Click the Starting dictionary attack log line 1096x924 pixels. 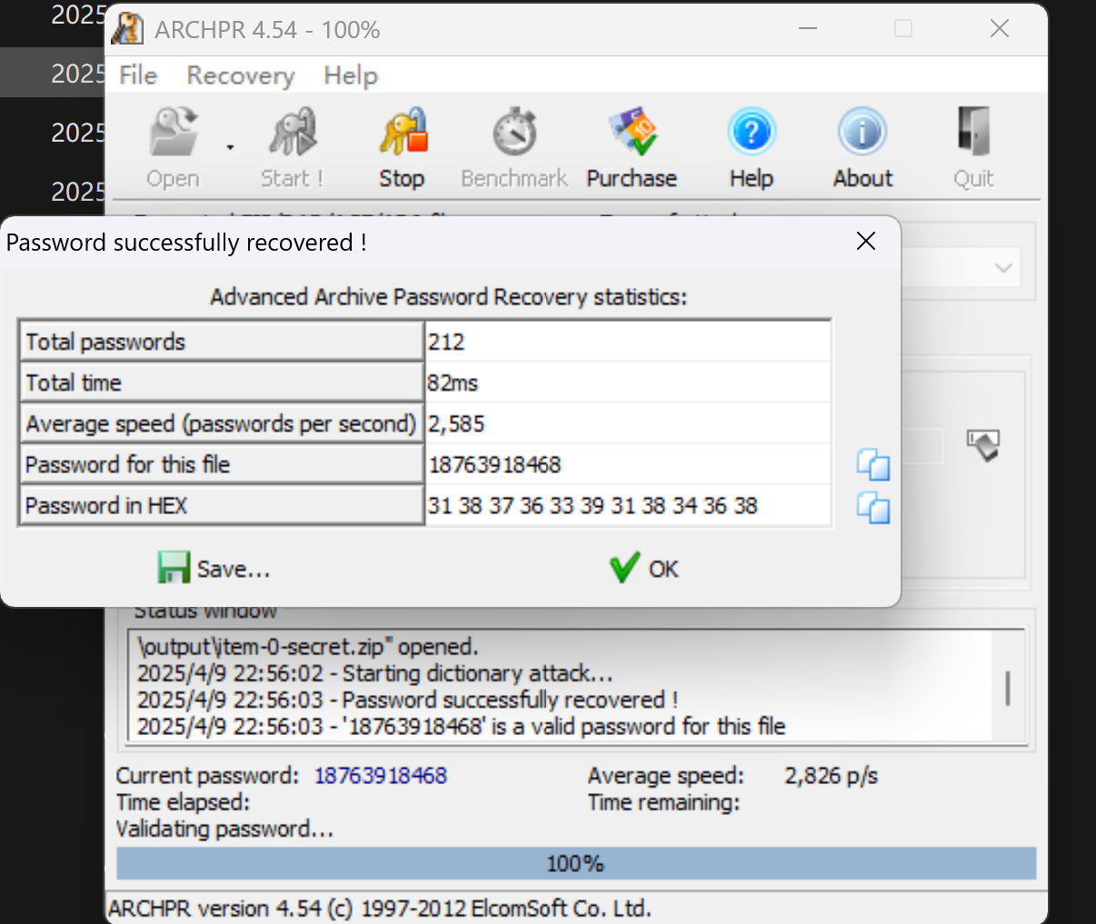click(375, 673)
